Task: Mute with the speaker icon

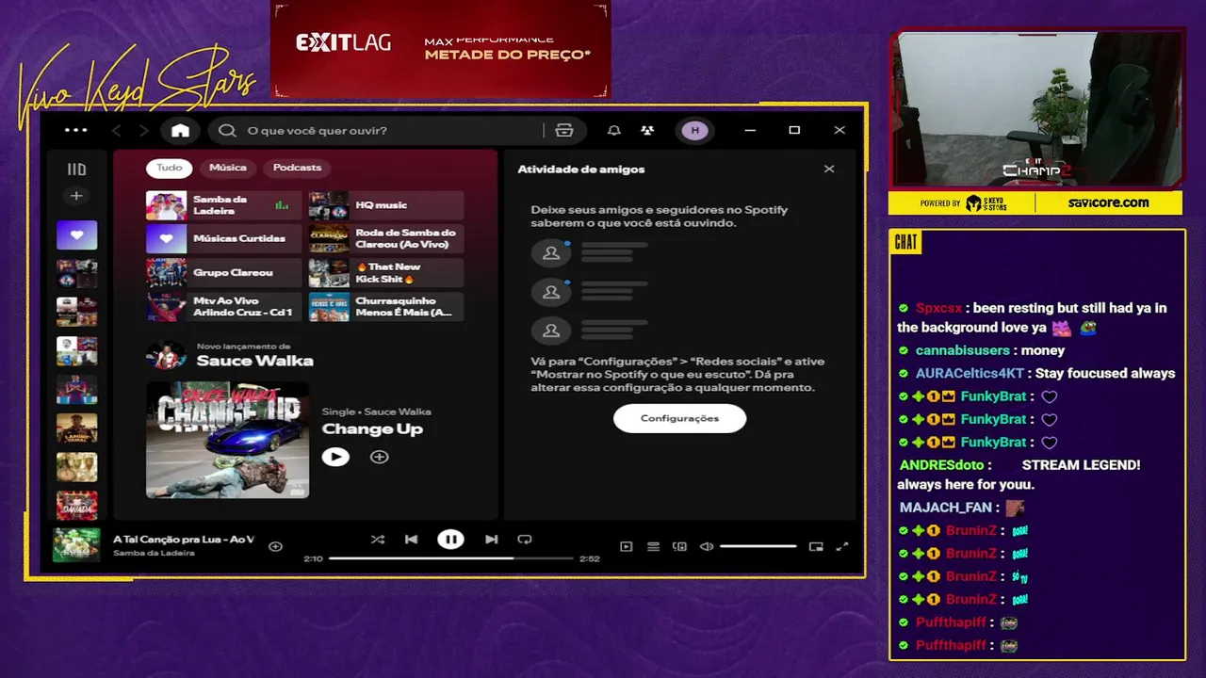Action: point(707,546)
